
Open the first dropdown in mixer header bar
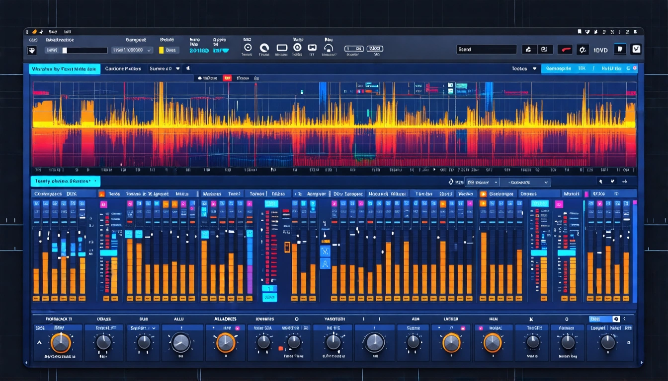[x=481, y=182]
